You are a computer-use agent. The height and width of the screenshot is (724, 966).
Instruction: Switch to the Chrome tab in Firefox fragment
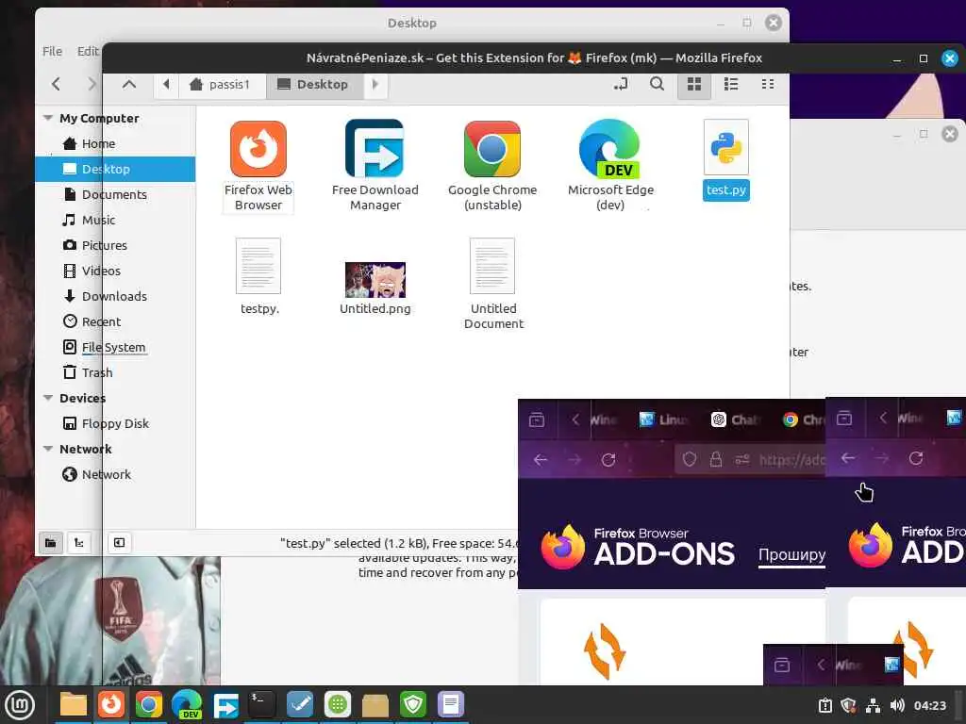point(804,420)
